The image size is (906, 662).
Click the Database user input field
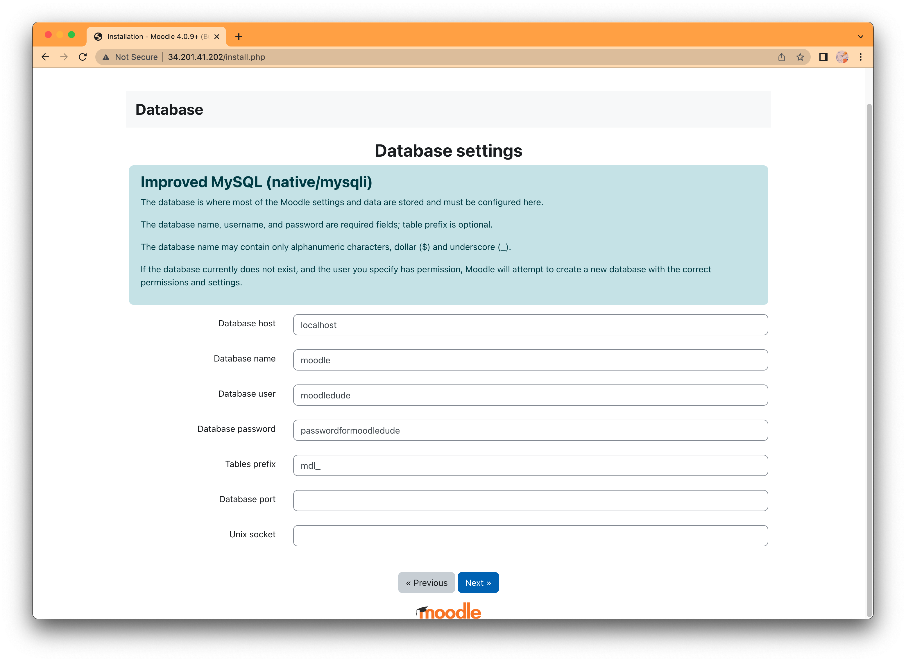coord(530,395)
